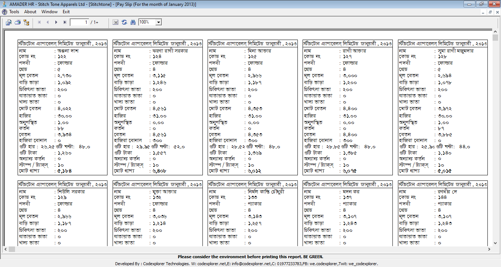501x267 pixels.
Task: Click code number ১২৫ value
Action: [x=252, y=57]
